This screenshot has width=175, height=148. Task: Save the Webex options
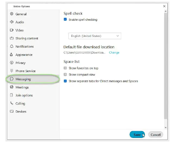click(x=137, y=134)
